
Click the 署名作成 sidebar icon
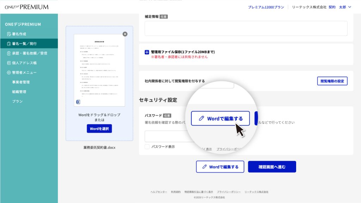(x=9, y=34)
